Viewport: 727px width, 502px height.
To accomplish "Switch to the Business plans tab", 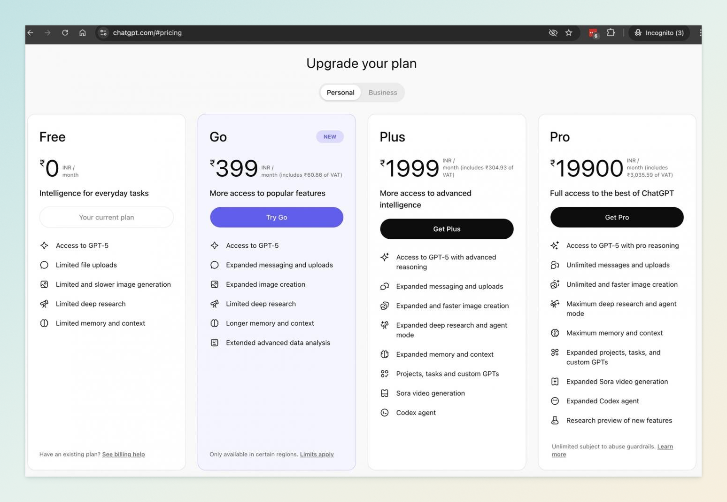I will point(383,93).
